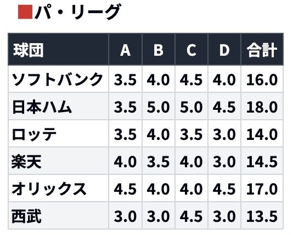The height and width of the screenshot is (235, 293).
Task: Select the オリックス team name
Action: pyautogui.click(x=49, y=189)
